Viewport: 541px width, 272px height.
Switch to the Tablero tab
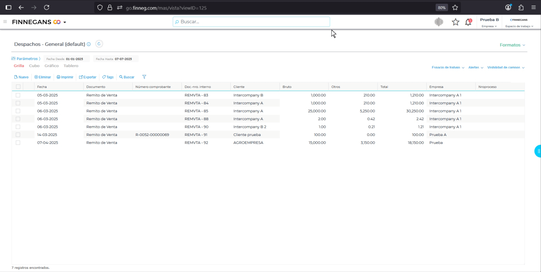pos(71,66)
